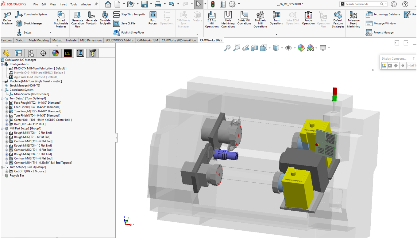Open Multiaxis Mill Operations
Viewport: 417px width, 238px height.
point(260,20)
